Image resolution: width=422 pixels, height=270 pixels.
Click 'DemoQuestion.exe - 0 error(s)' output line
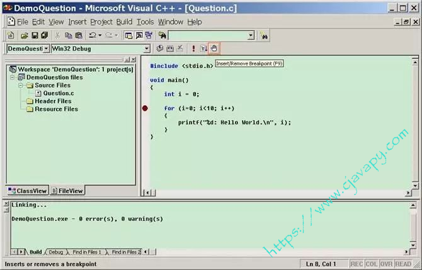coord(87,219)
